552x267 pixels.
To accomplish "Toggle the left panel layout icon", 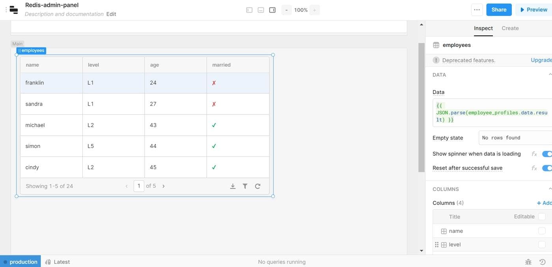I will click(x=249, y=10).
